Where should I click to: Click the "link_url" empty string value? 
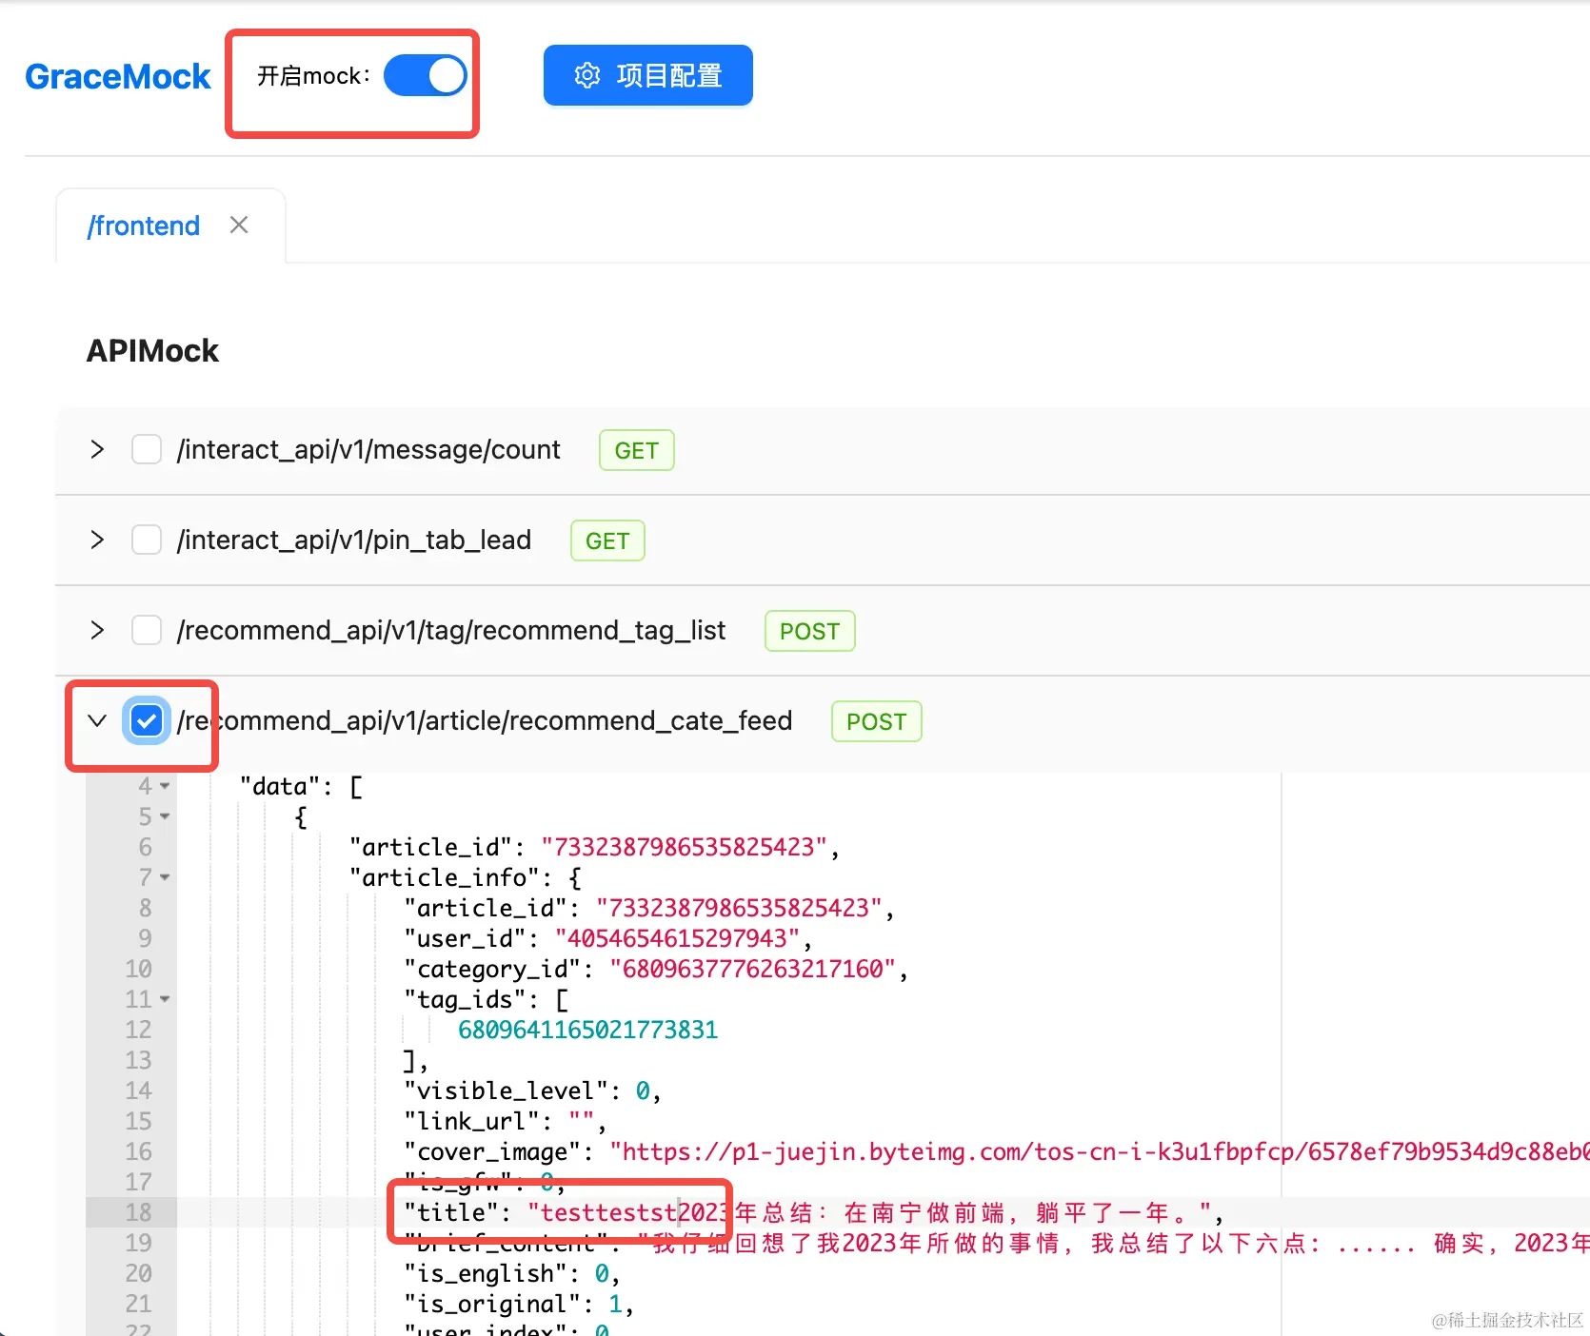582,1121
